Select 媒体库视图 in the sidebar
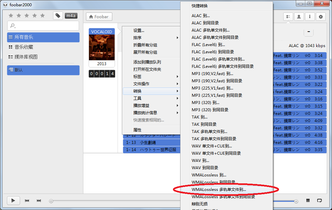Image resolution: width=332 pixels, height=210 pixels. pos(43,57)
